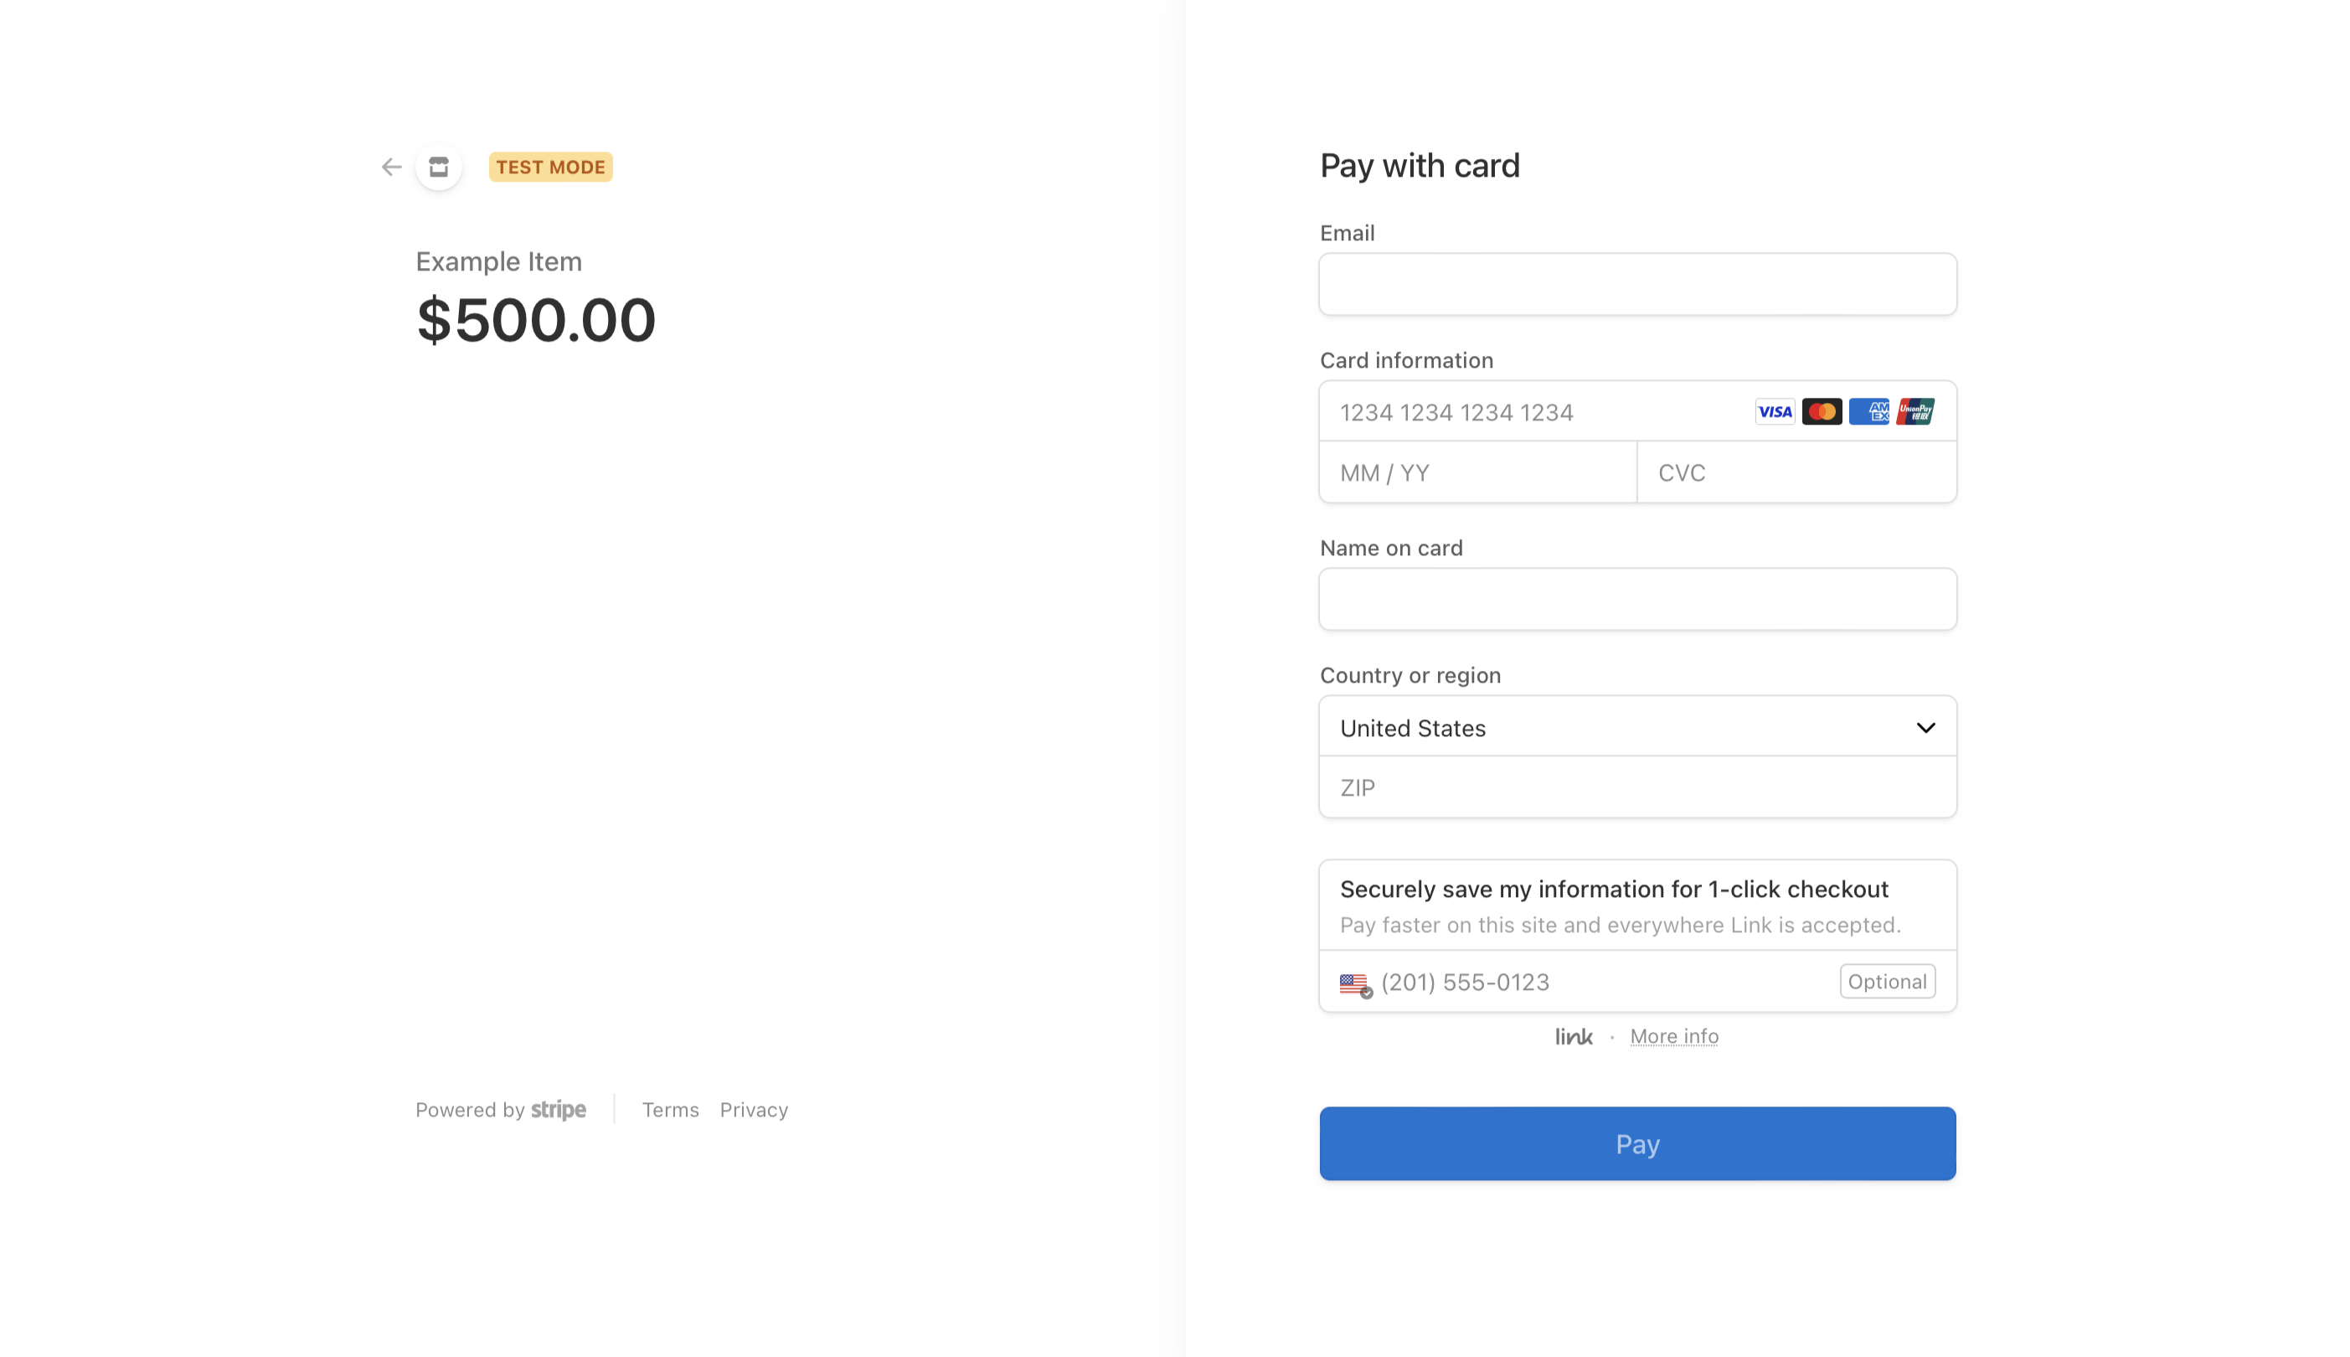
Task: Click the UnionPay card logo
Action: [1915, 412]
